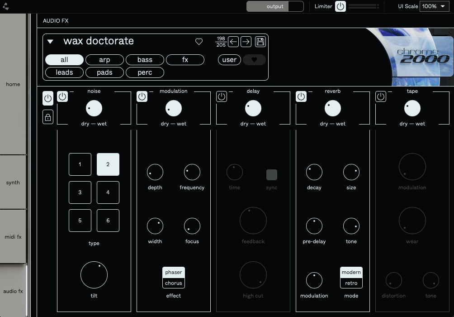This screenshot has width=454, height=317.
Task: Toggle the reverb module power
Action: coord(301,96)
